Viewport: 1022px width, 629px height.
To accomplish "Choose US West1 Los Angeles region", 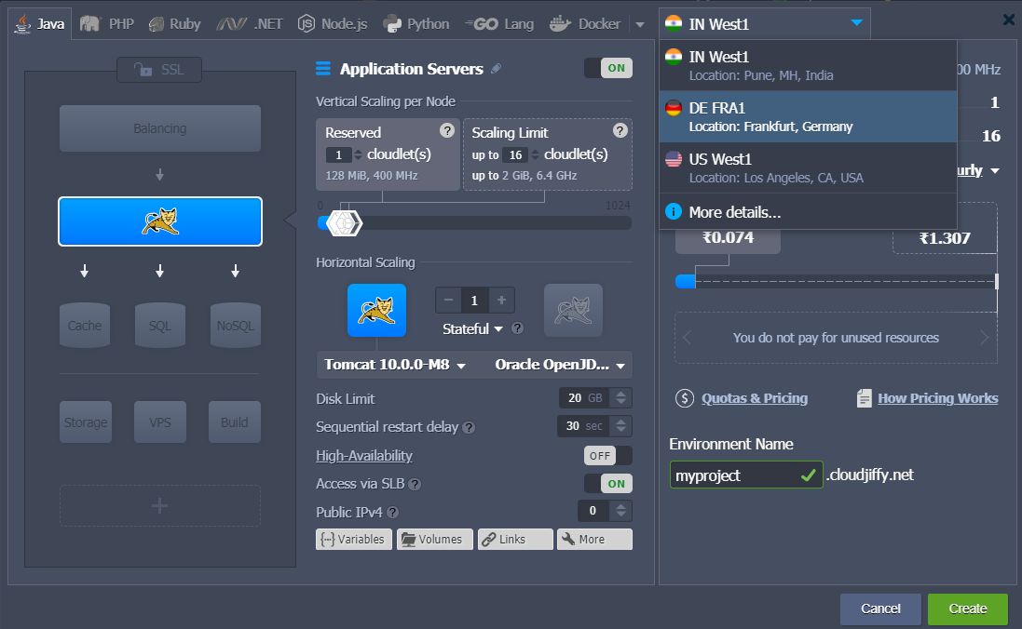I will [808, 168].
